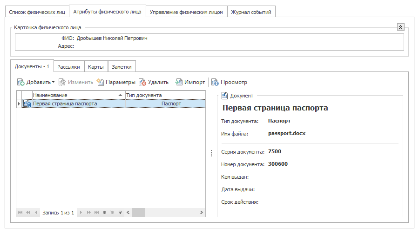Screen dimensions: 419x233
Task: Click the document series value 7500
Action: 275,151
